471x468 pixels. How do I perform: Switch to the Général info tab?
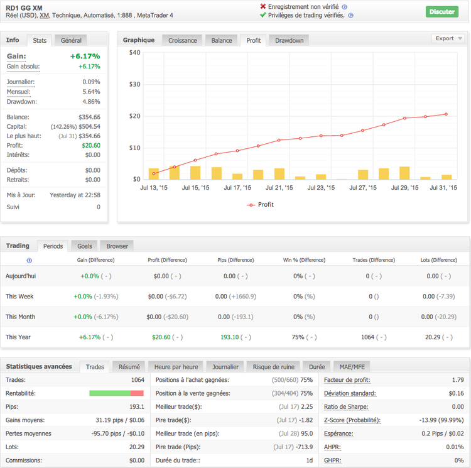pyautogui.click(x=71, y=40)
